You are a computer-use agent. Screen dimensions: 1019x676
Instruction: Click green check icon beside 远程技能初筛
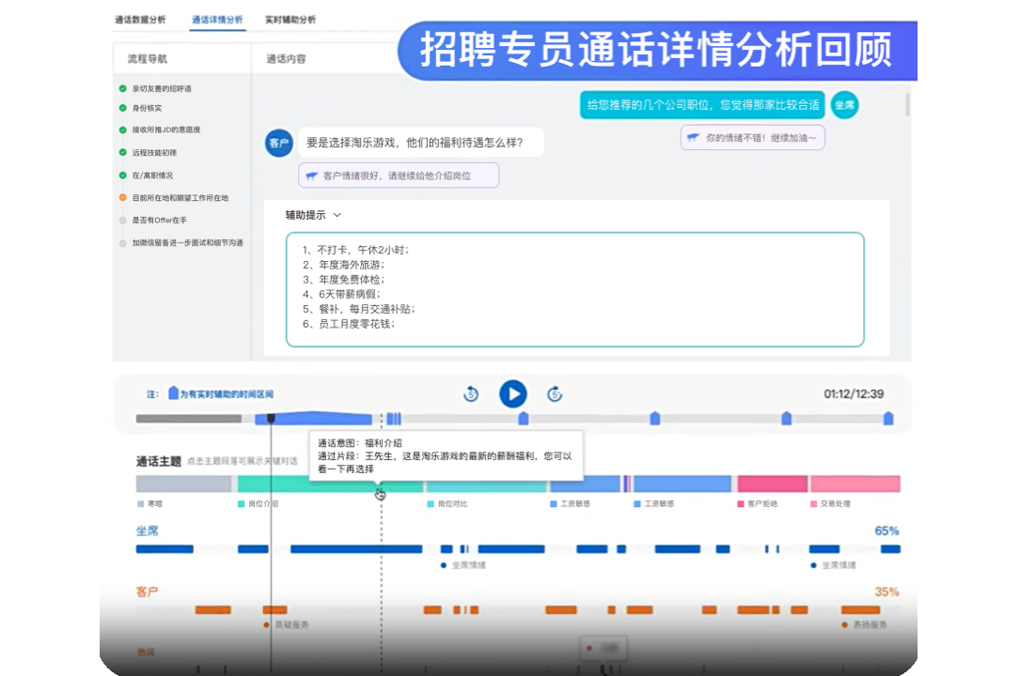(123, 152)
